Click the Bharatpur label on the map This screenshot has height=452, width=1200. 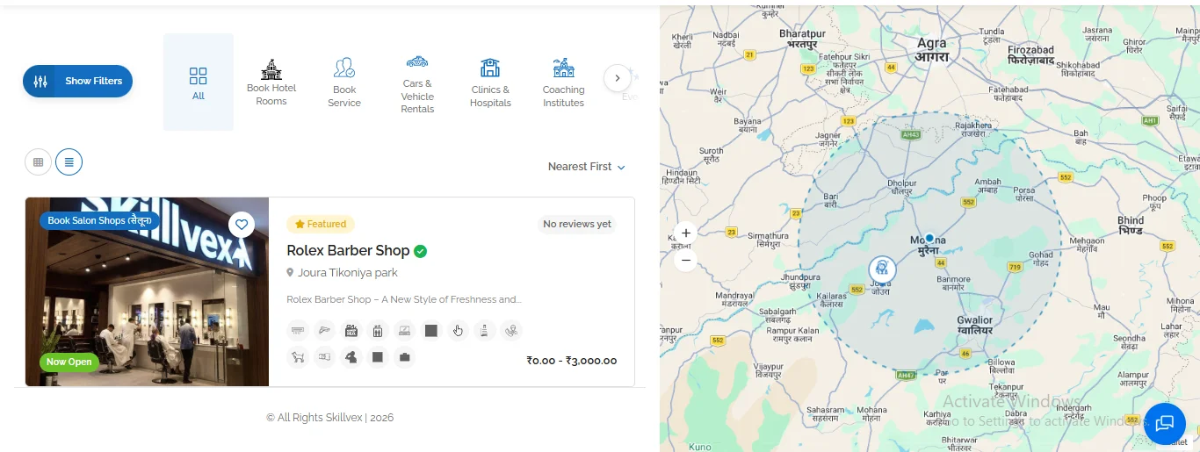point(803,39)
